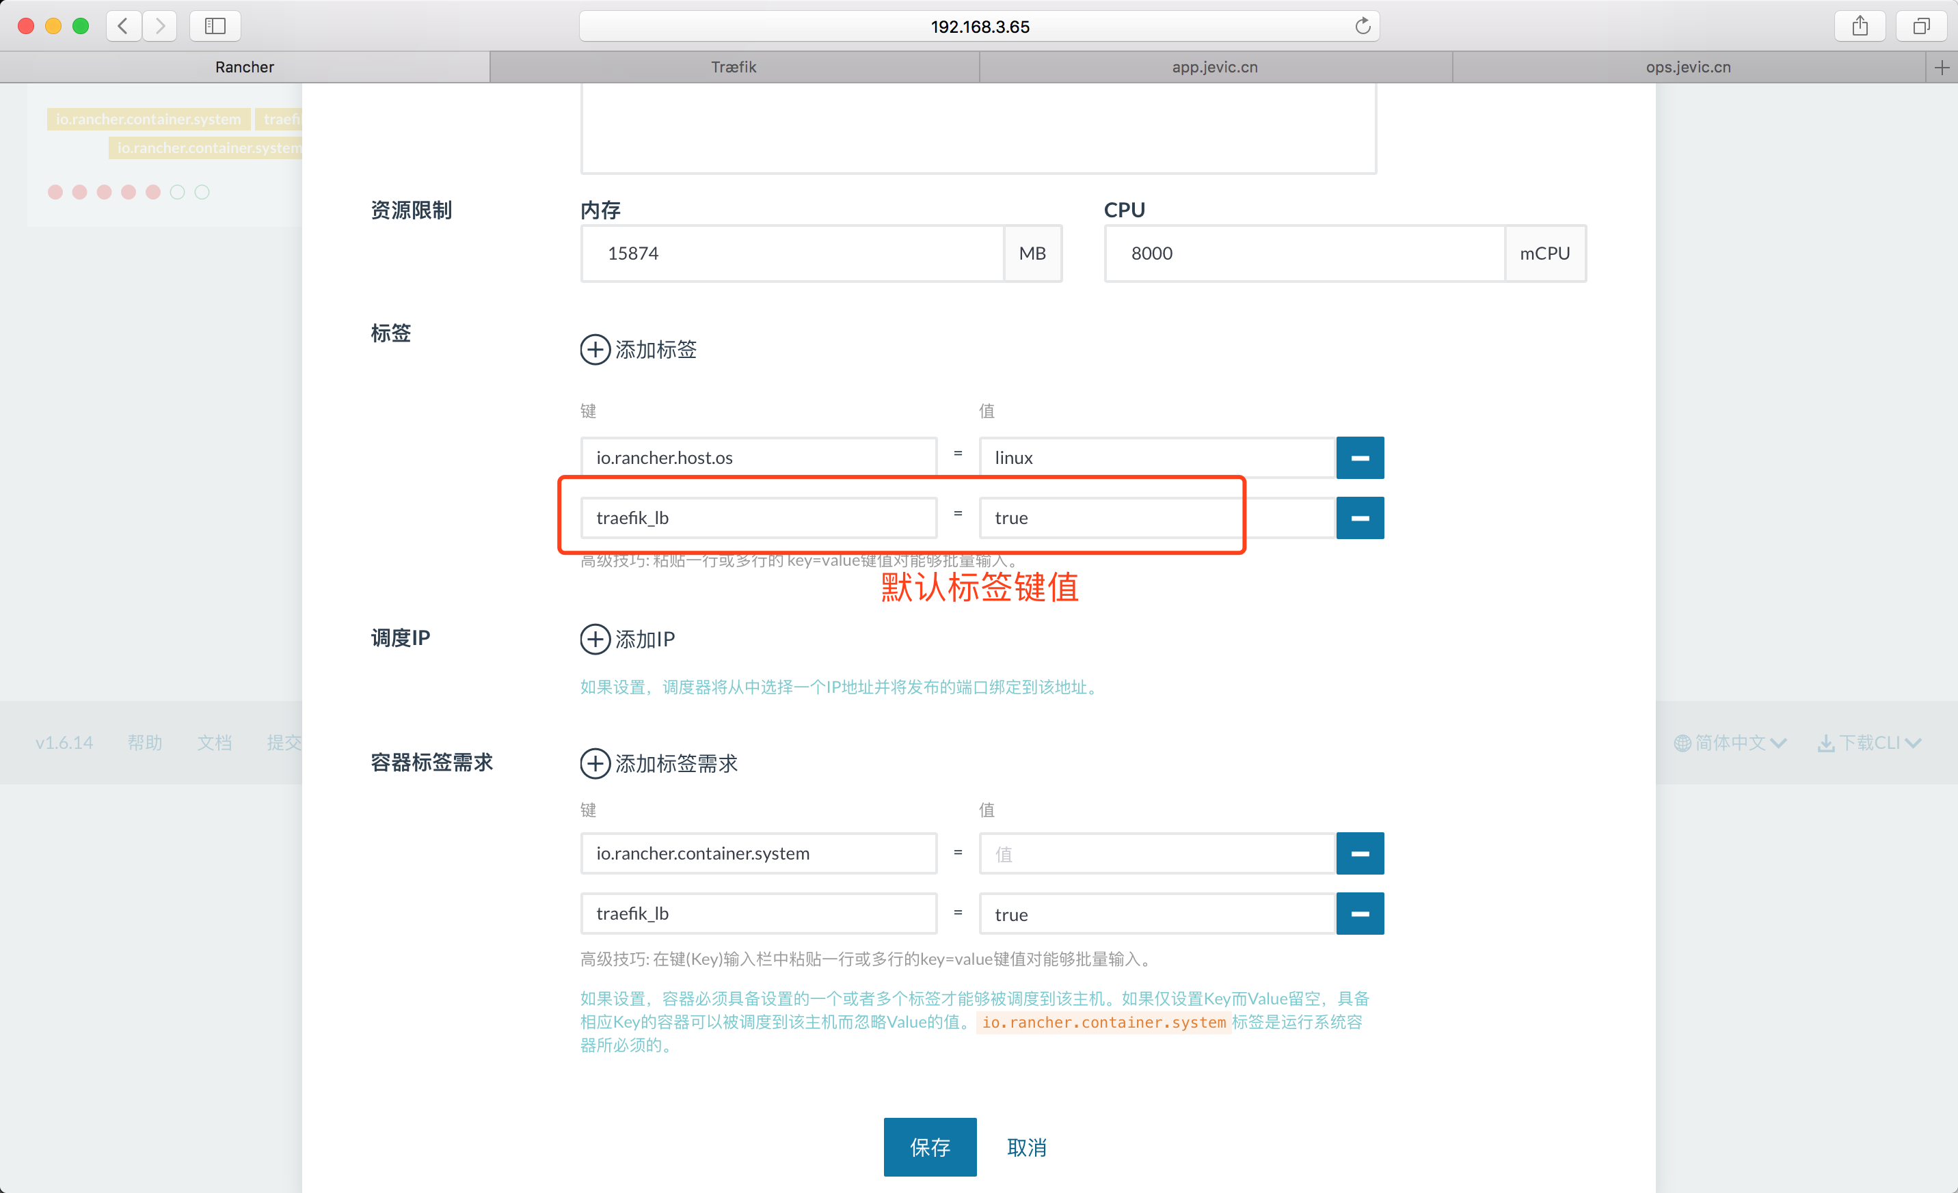Switch to the ops.jevic.cn tab
Image resolution: width=1958 pixels, height=1193 pixels.
coord(1688,68)
